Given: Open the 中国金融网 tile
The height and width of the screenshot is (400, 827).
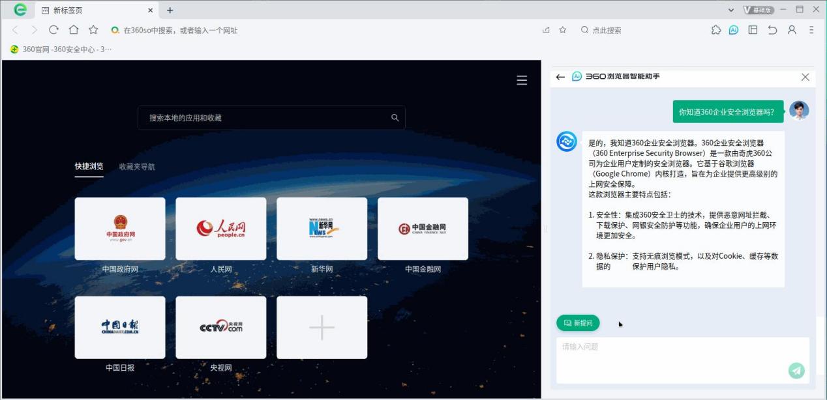Looking at the screenshot, I should 423,229.
